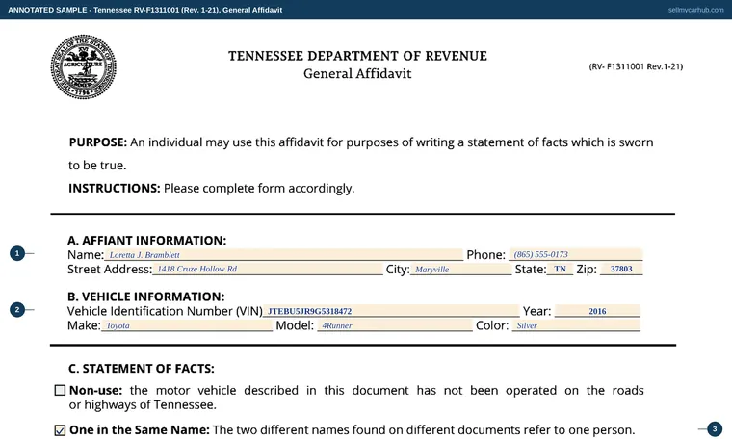Click the Model field showing 4Runner
Image resolution: width=732 pixels, height=439 pixels.
pyautogui.click(x=395, y=325)
